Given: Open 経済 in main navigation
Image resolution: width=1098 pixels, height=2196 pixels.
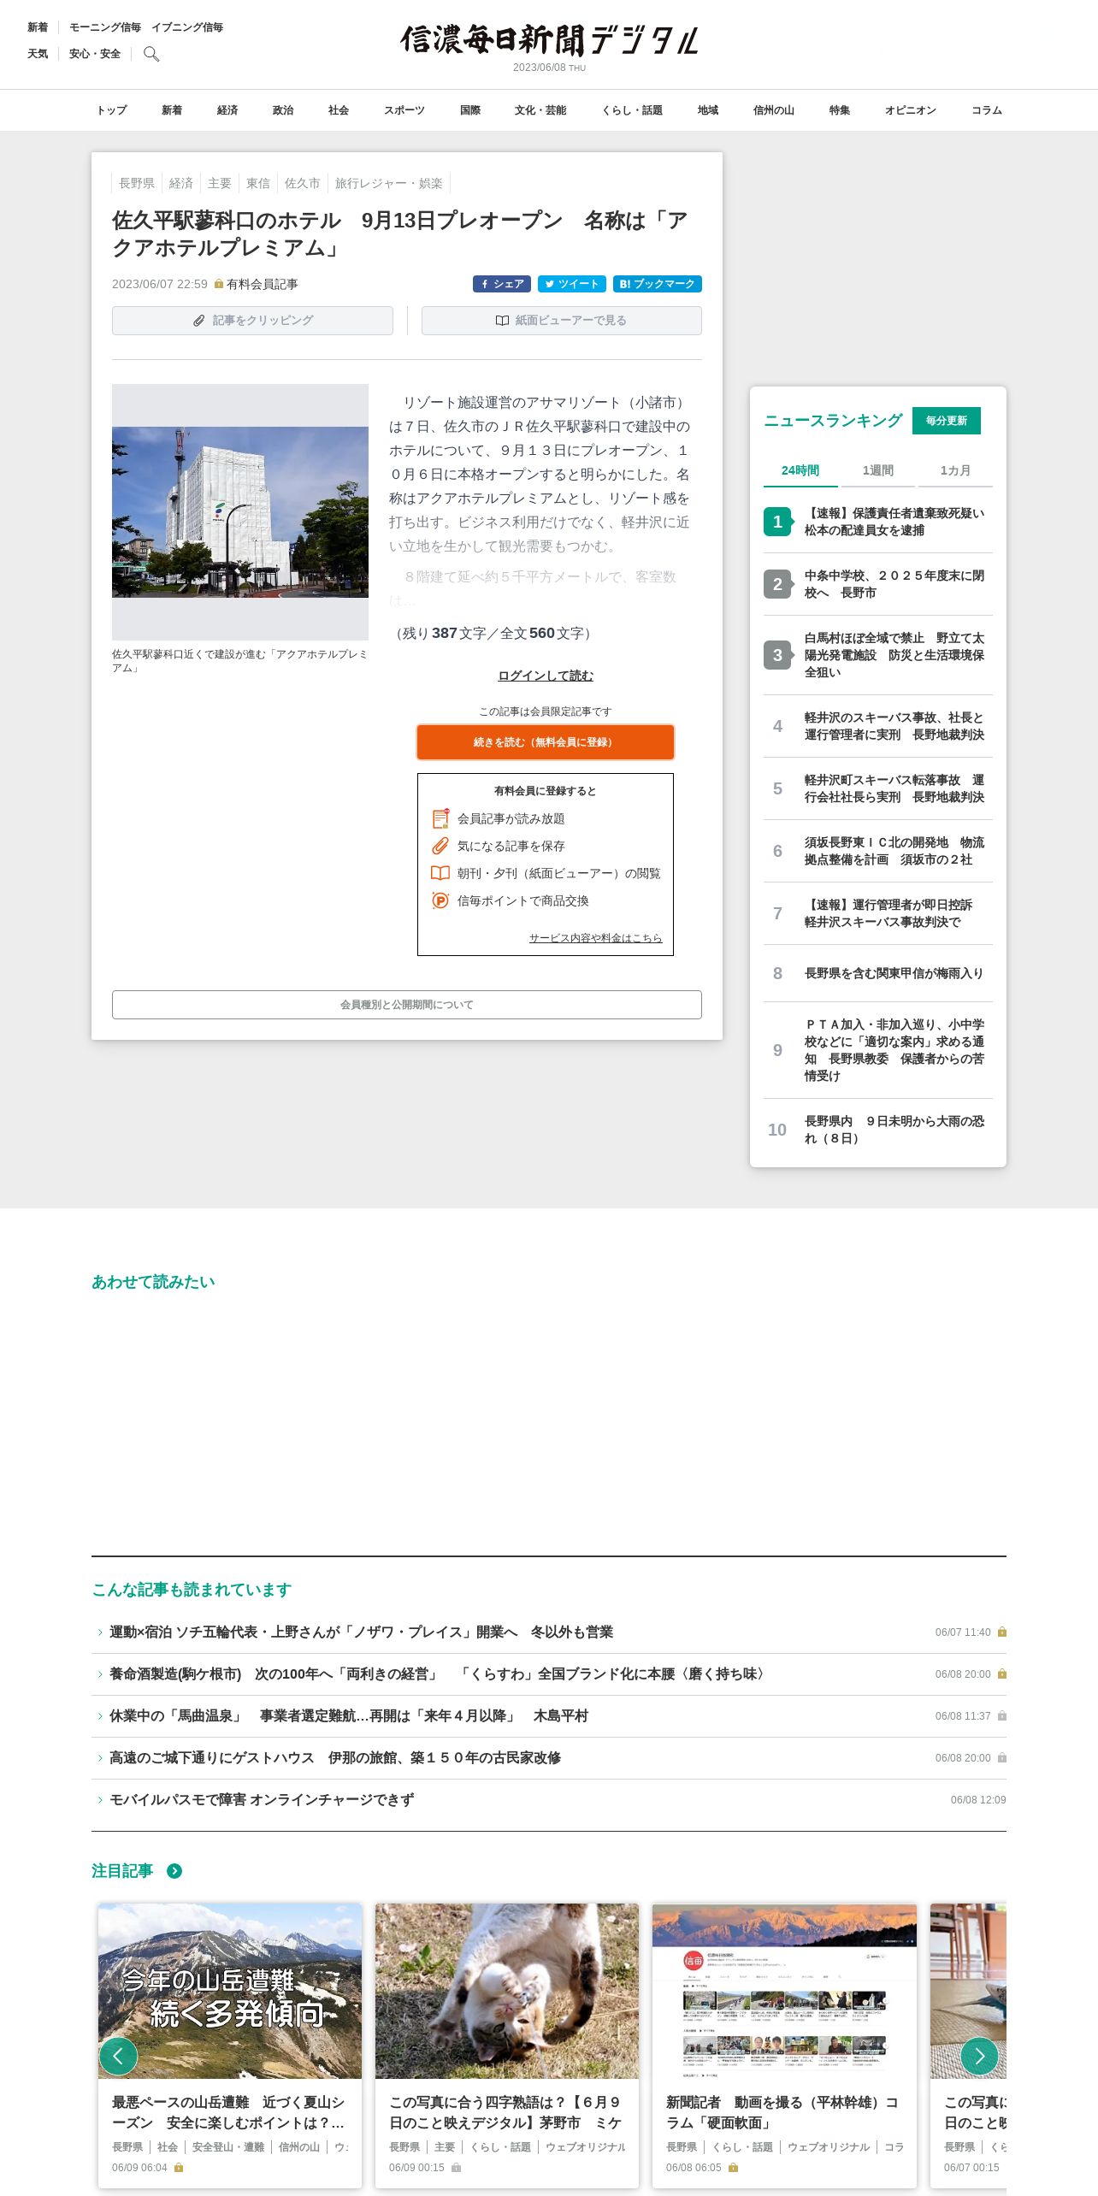Looking at the screenshot, I should 227,110.
